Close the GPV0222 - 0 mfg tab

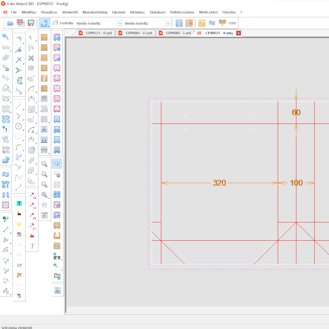(238, 33)
